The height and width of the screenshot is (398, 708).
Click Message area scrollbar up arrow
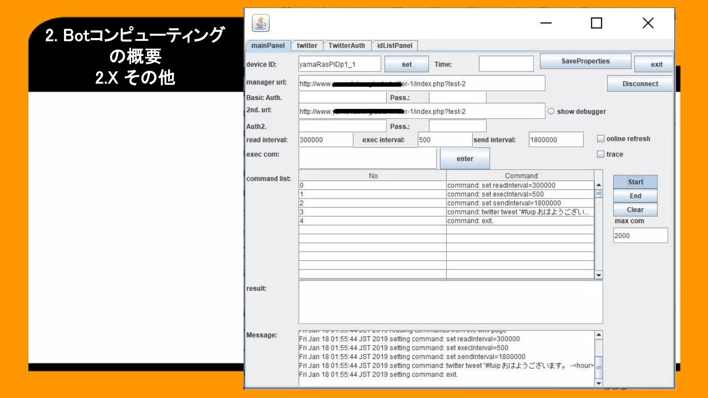[599, 335]
